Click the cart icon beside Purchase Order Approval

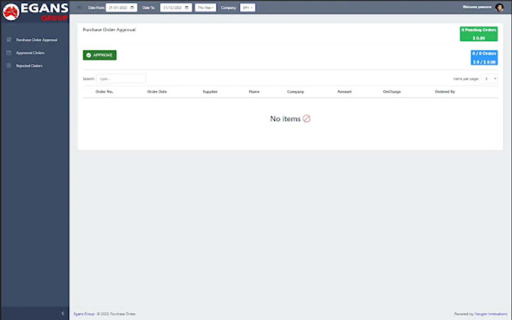click(9, 39)
